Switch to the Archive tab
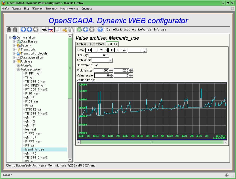This screenshot has width=236, height=179. (82, 44)
